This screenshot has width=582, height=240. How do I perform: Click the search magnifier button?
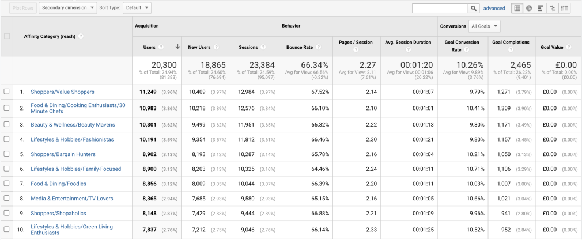pos(474,8)
